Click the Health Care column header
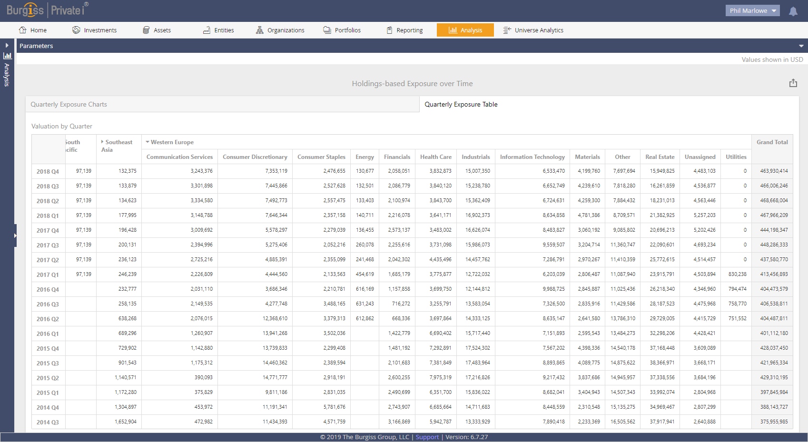The width and height of the screenshot is (808, 442). 436,157
